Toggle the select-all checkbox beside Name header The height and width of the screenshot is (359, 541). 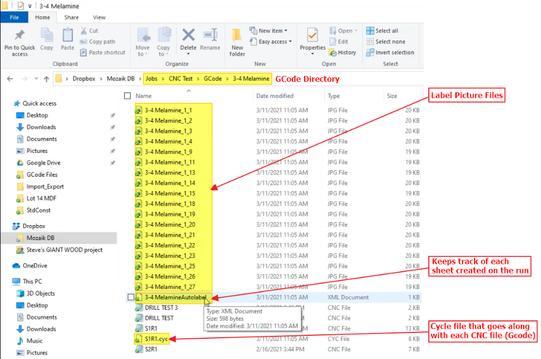[127, 96]
